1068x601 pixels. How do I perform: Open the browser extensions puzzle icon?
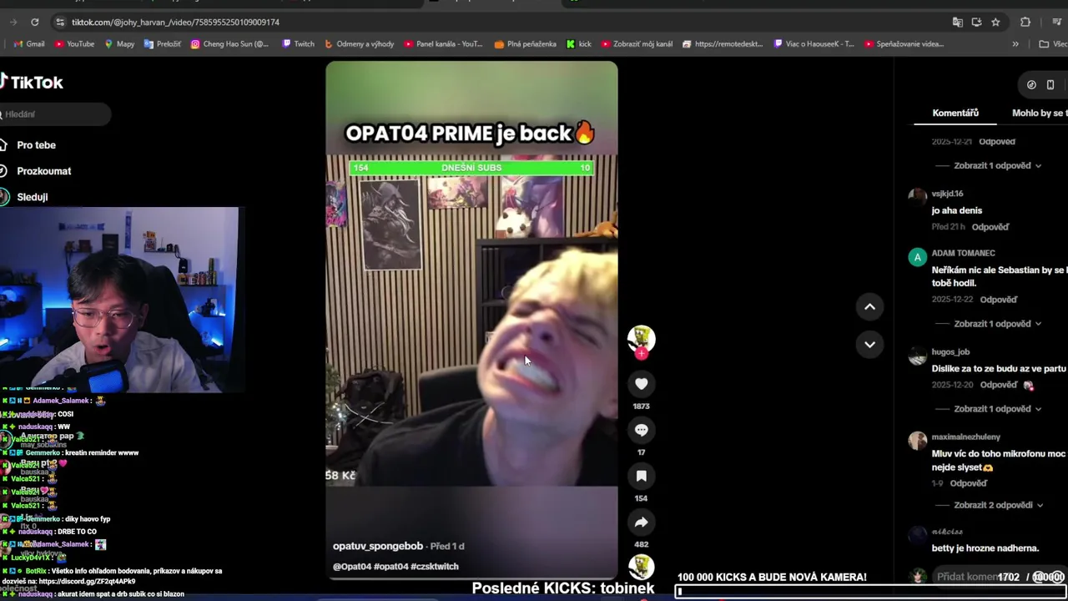pos(1025,22)
